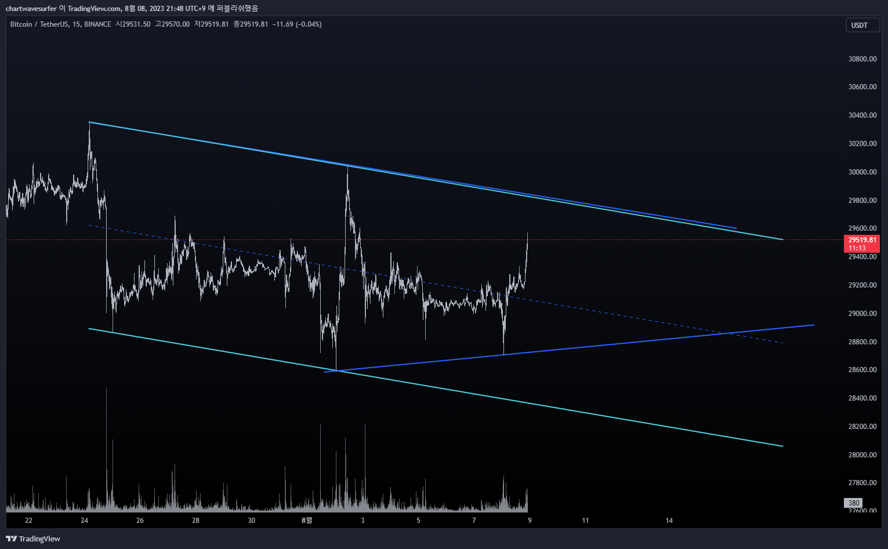Click the USDT currency button

(x=862, y=25)
